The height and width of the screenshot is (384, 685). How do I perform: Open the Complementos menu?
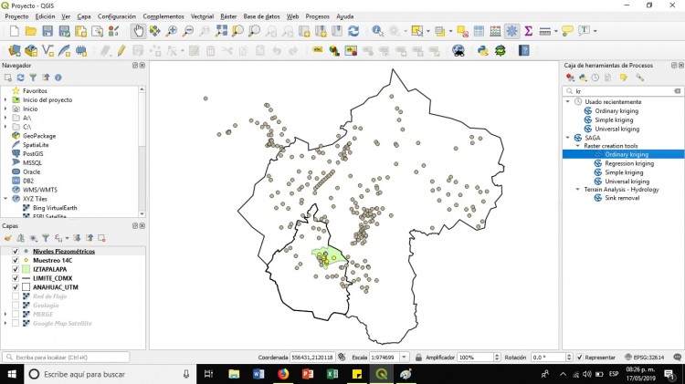point(163,16)
